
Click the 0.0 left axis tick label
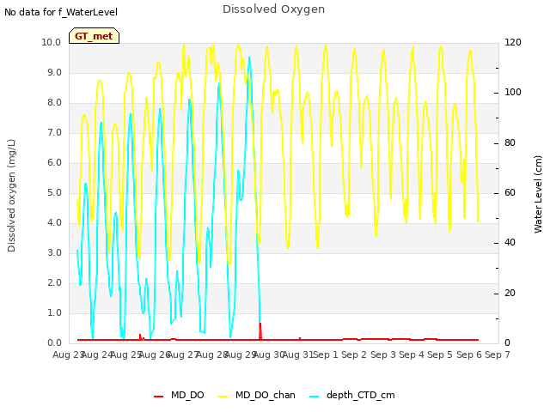pyautogui.click(x=54, y=342)
